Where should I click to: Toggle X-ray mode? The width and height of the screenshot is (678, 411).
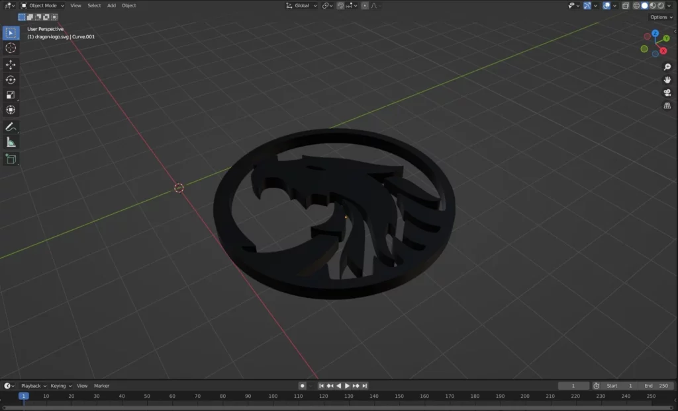(626, 5)
